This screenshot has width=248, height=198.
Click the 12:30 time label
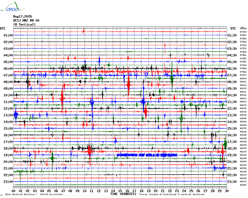click(232, 109)
